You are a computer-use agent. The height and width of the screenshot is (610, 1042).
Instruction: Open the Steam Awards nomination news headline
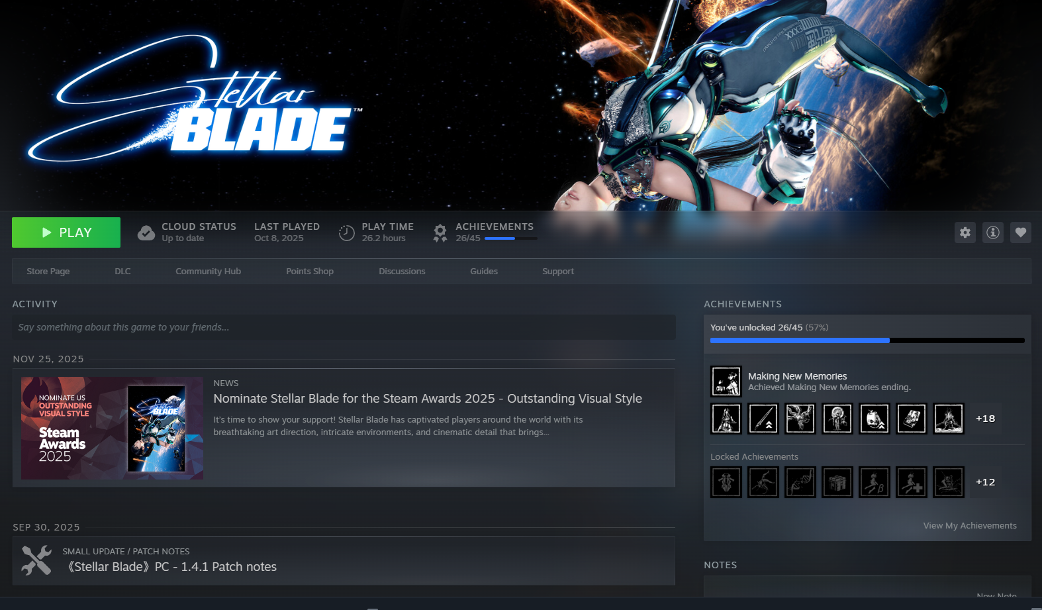click(428, 399)
